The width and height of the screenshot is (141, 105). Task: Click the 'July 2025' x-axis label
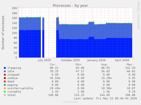pyautogui.click(x=44, y=60)
